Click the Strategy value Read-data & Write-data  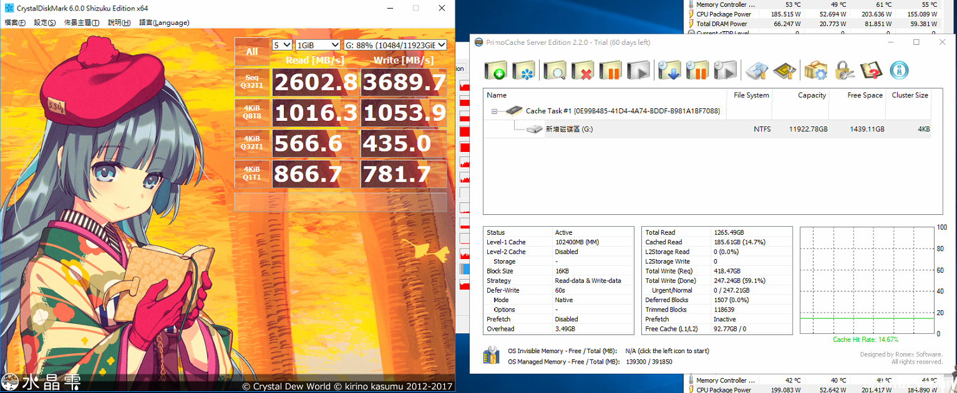588,281
